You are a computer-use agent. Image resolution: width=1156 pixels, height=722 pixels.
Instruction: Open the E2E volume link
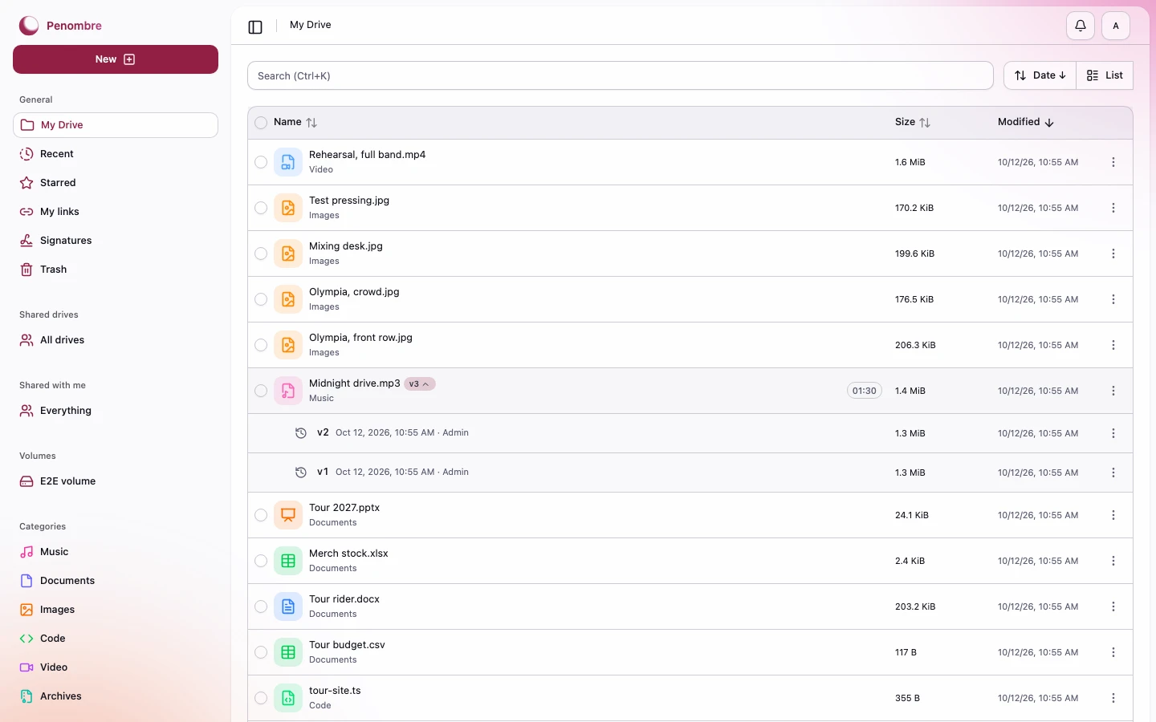click(116, 481)
